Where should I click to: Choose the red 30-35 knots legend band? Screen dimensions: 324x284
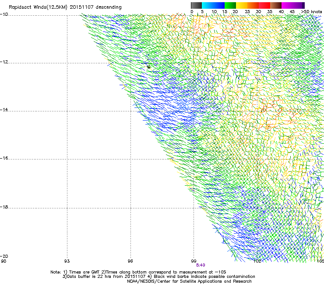click(264, 5)
